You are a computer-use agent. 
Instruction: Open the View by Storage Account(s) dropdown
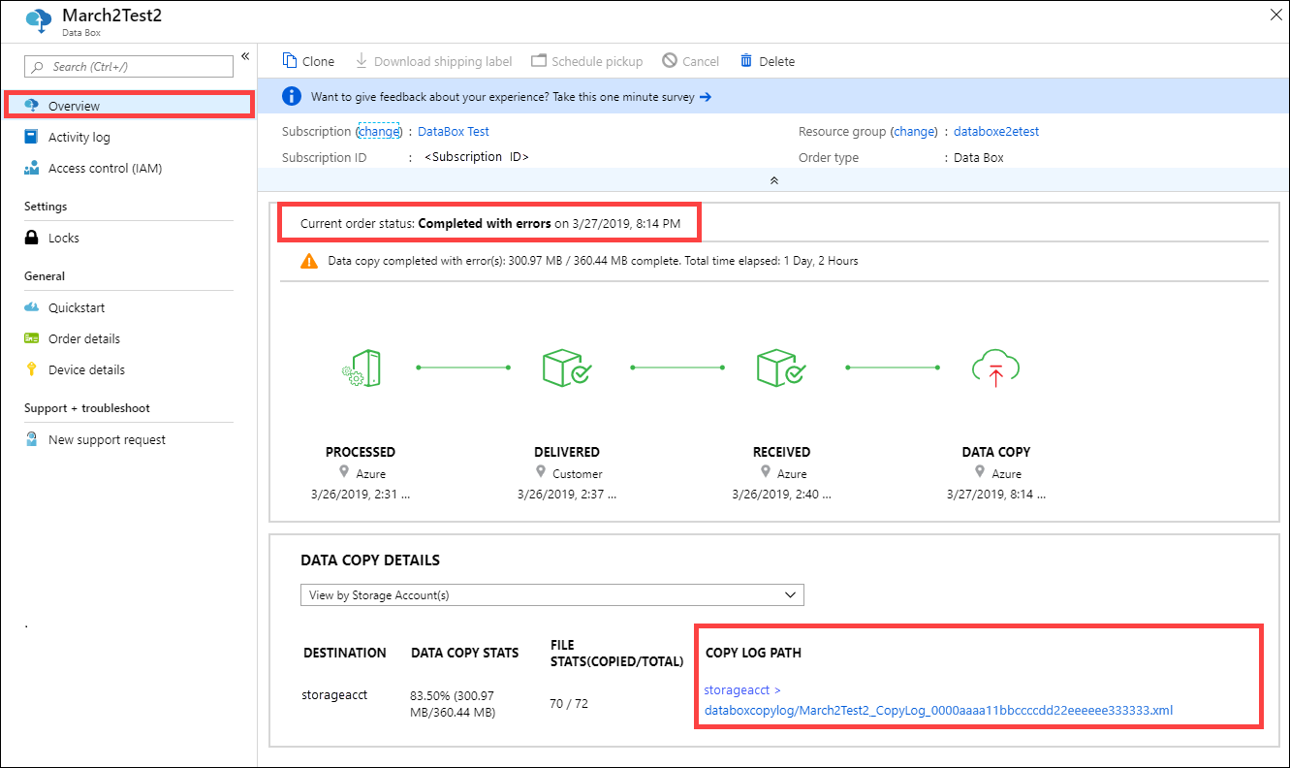[551, 593]
